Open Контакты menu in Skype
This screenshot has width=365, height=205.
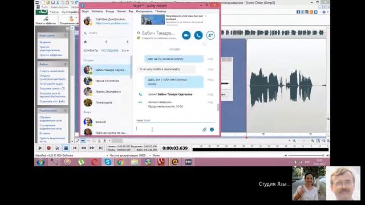[97, 11]
